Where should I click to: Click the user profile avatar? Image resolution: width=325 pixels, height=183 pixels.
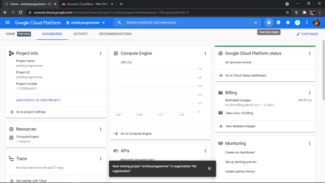click(316, 23)
